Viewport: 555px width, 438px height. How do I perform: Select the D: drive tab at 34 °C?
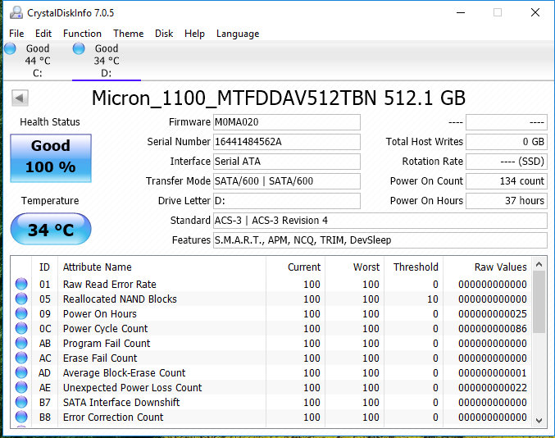point(107,61)
